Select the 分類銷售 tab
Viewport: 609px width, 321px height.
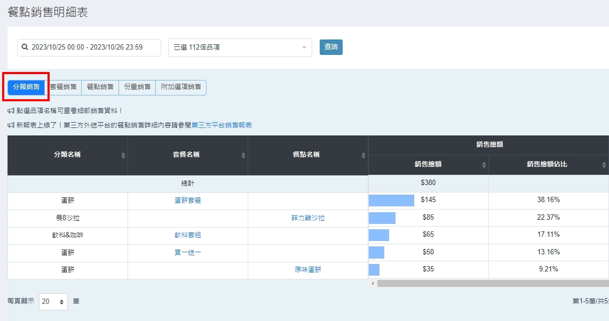tap(26, 87)
